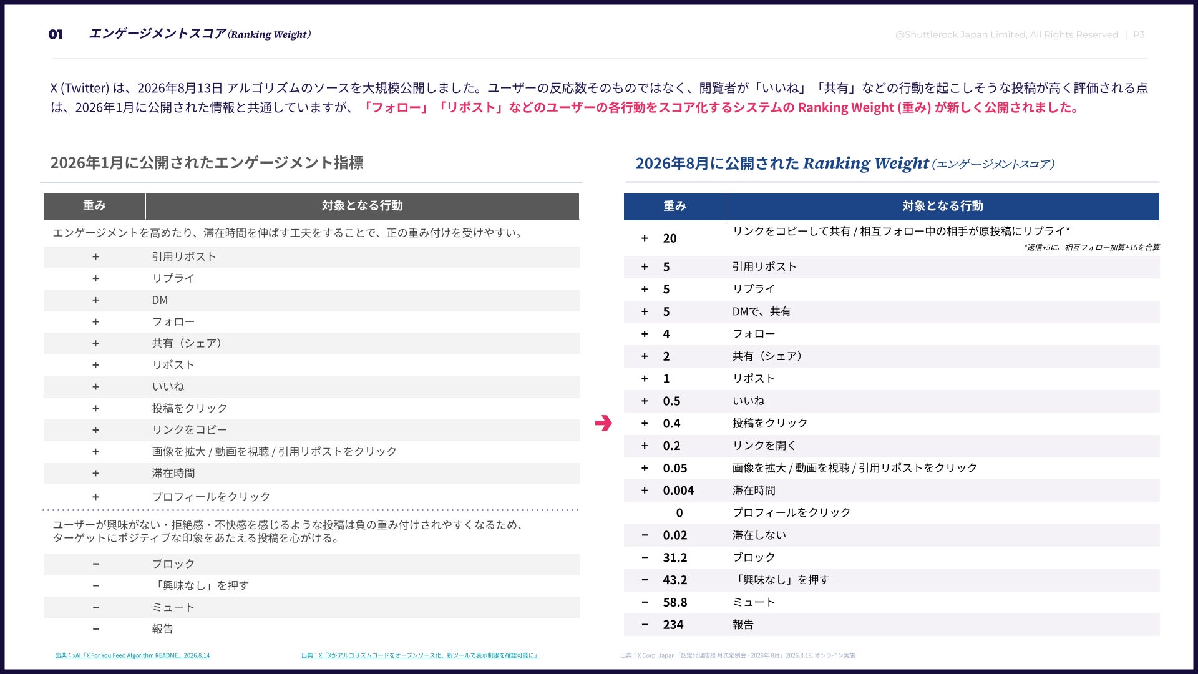Select the left table 対象となる行動 header
The height and width of the screenshot is (674, 1198).
pyautogui.click(x=363, y=206)
